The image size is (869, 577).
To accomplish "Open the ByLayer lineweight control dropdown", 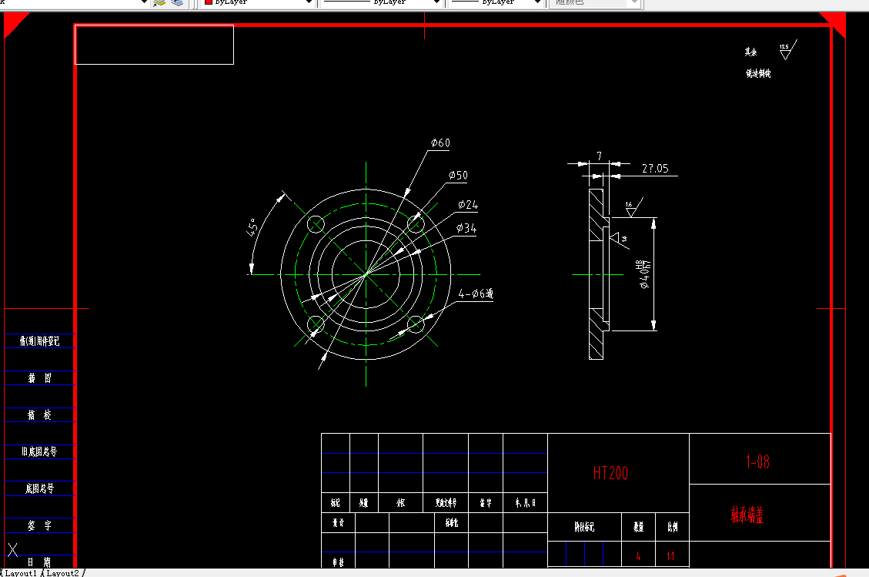I will (x=537, y=2).
